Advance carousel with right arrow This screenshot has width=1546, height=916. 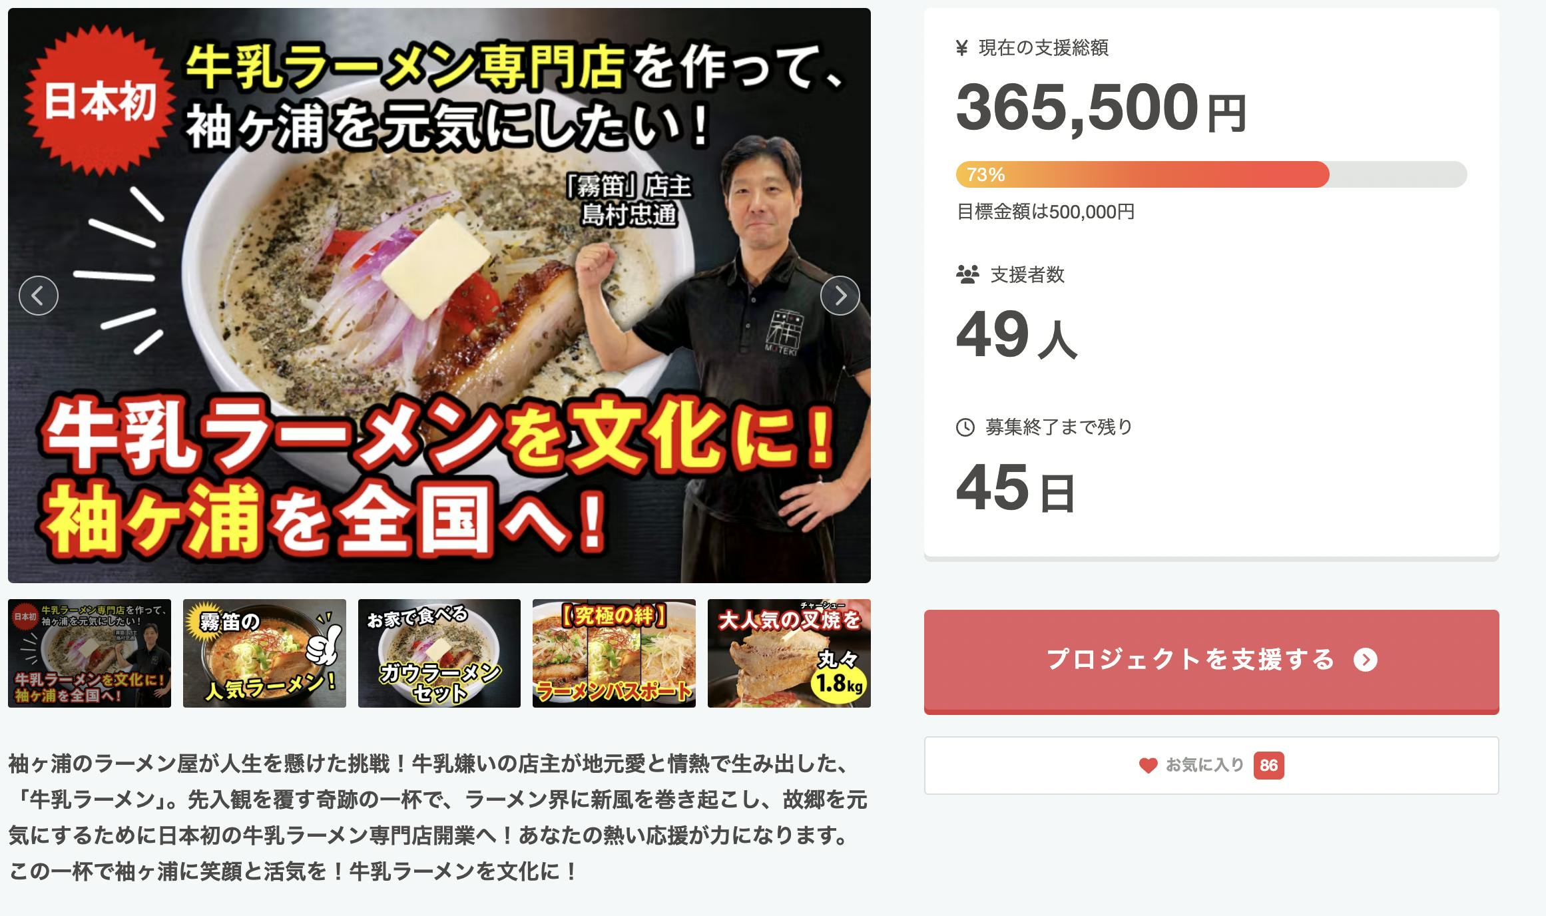point(840,296)
